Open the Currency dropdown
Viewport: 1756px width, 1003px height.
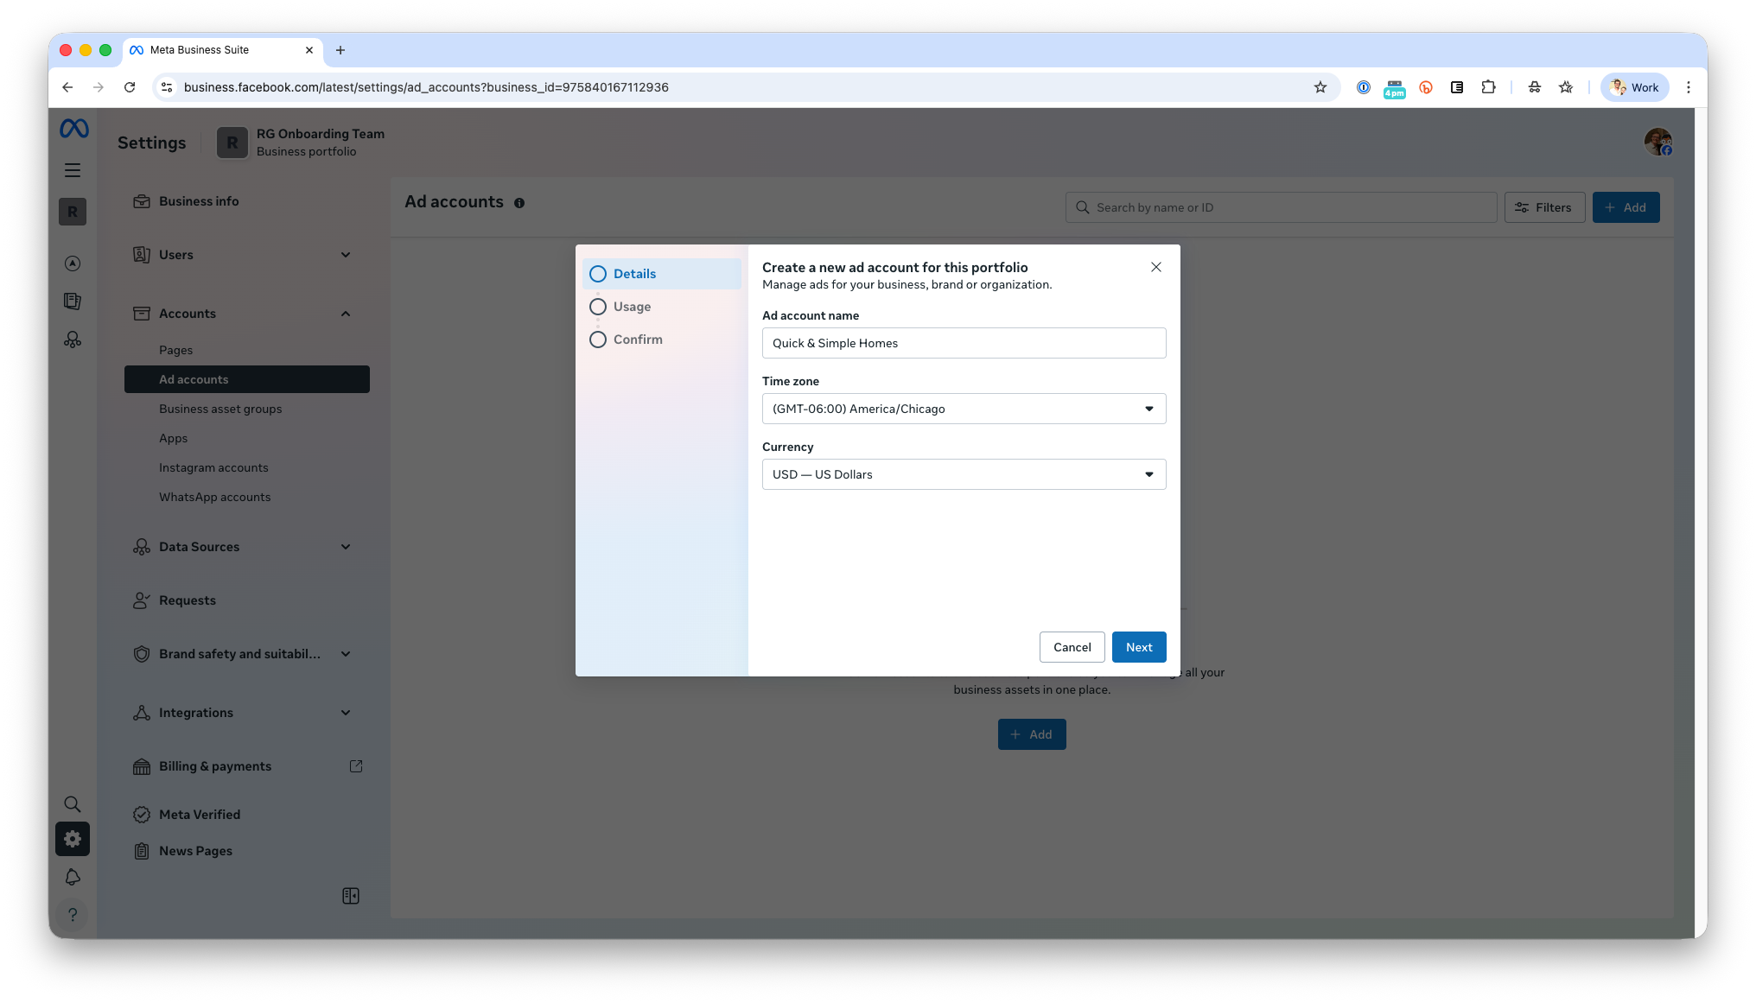[x=964, y=474]
